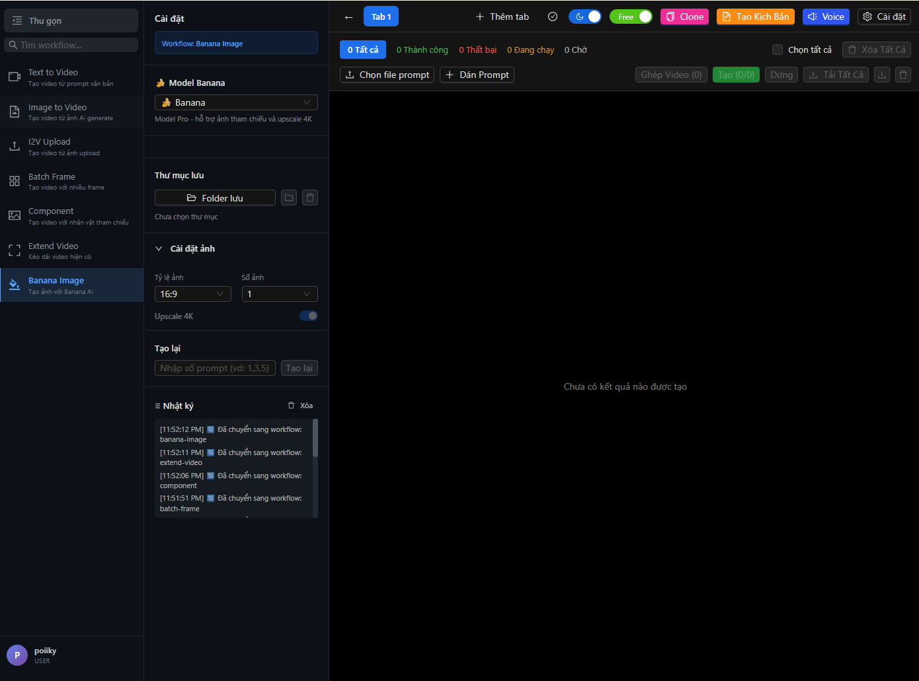
Task: Toggle the dark mode switch
Action: [x=585, y=17]
